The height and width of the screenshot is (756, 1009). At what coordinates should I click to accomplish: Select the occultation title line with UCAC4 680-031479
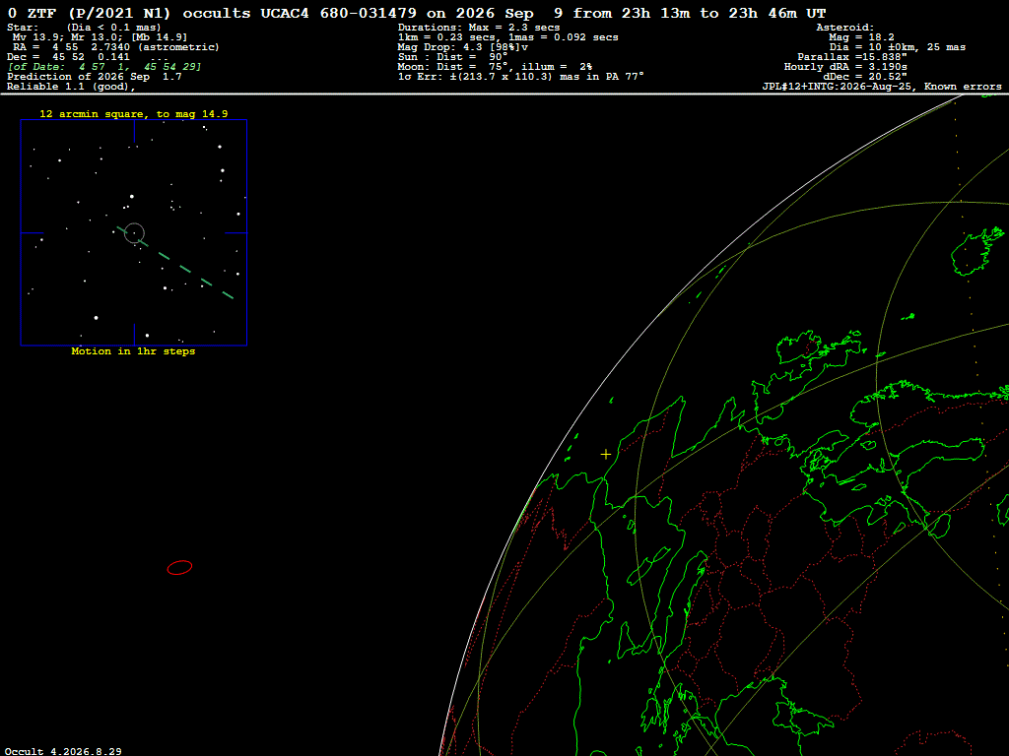pyautogui.click(x=417, y=13)
